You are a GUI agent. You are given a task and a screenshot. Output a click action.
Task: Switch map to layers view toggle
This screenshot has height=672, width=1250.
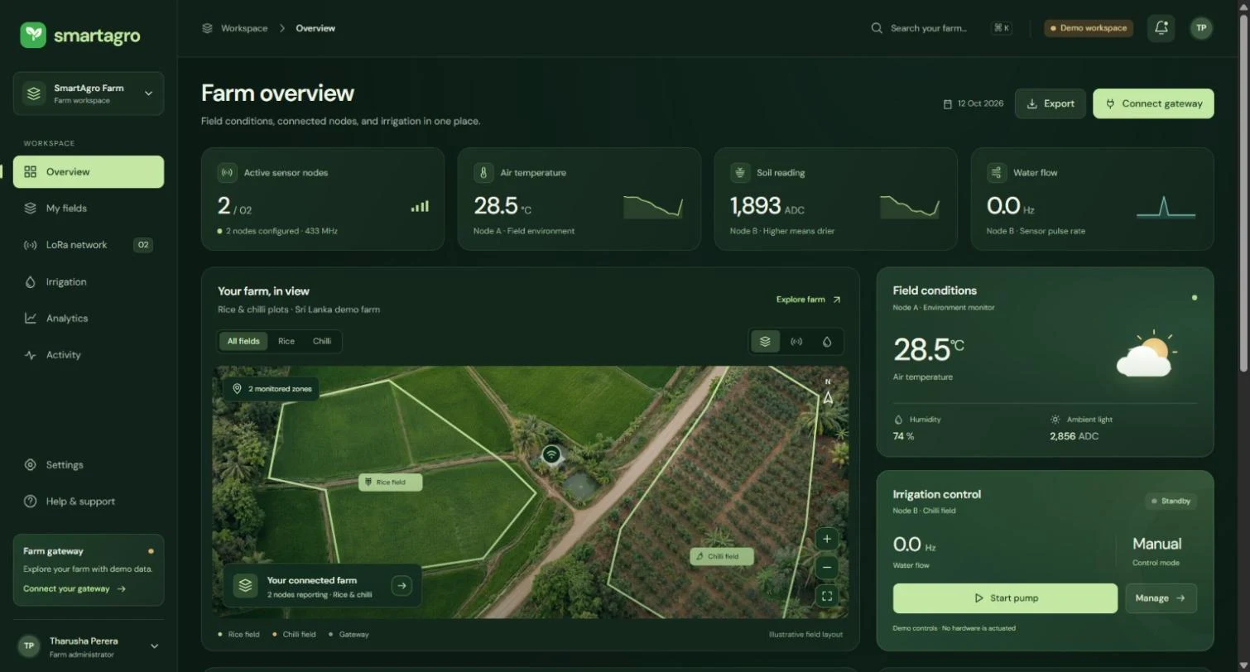point(765,341)
